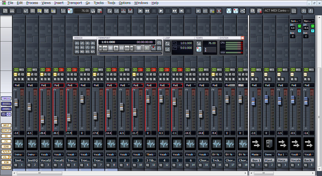322x176 pixels.
Task: Open the Transport menu
Action: (x=74, y=3)
